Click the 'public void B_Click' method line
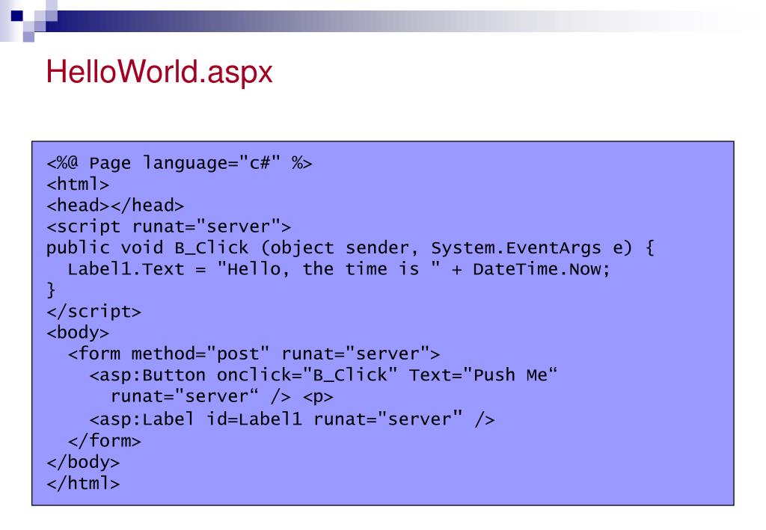Screen dimensions: 766x530 (350, 248)
